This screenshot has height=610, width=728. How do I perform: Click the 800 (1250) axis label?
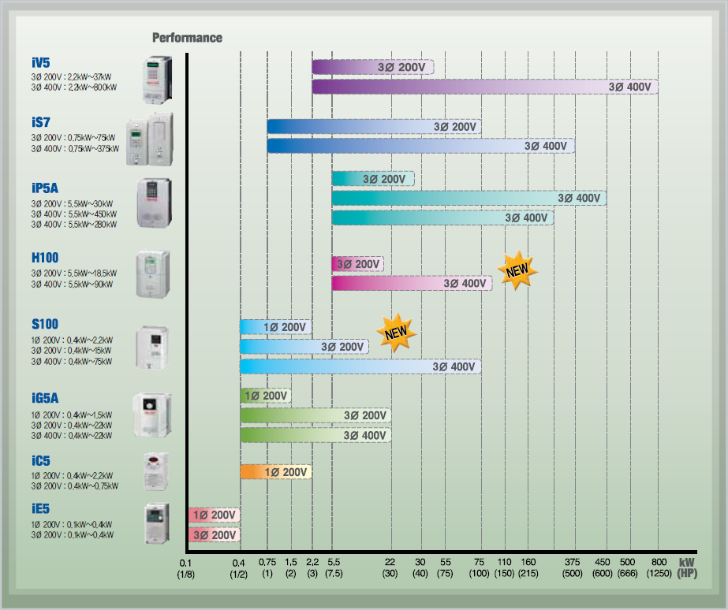658,567
